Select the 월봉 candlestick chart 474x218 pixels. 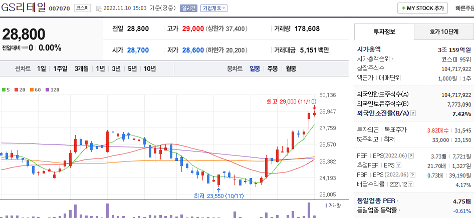tap(291, 68)
